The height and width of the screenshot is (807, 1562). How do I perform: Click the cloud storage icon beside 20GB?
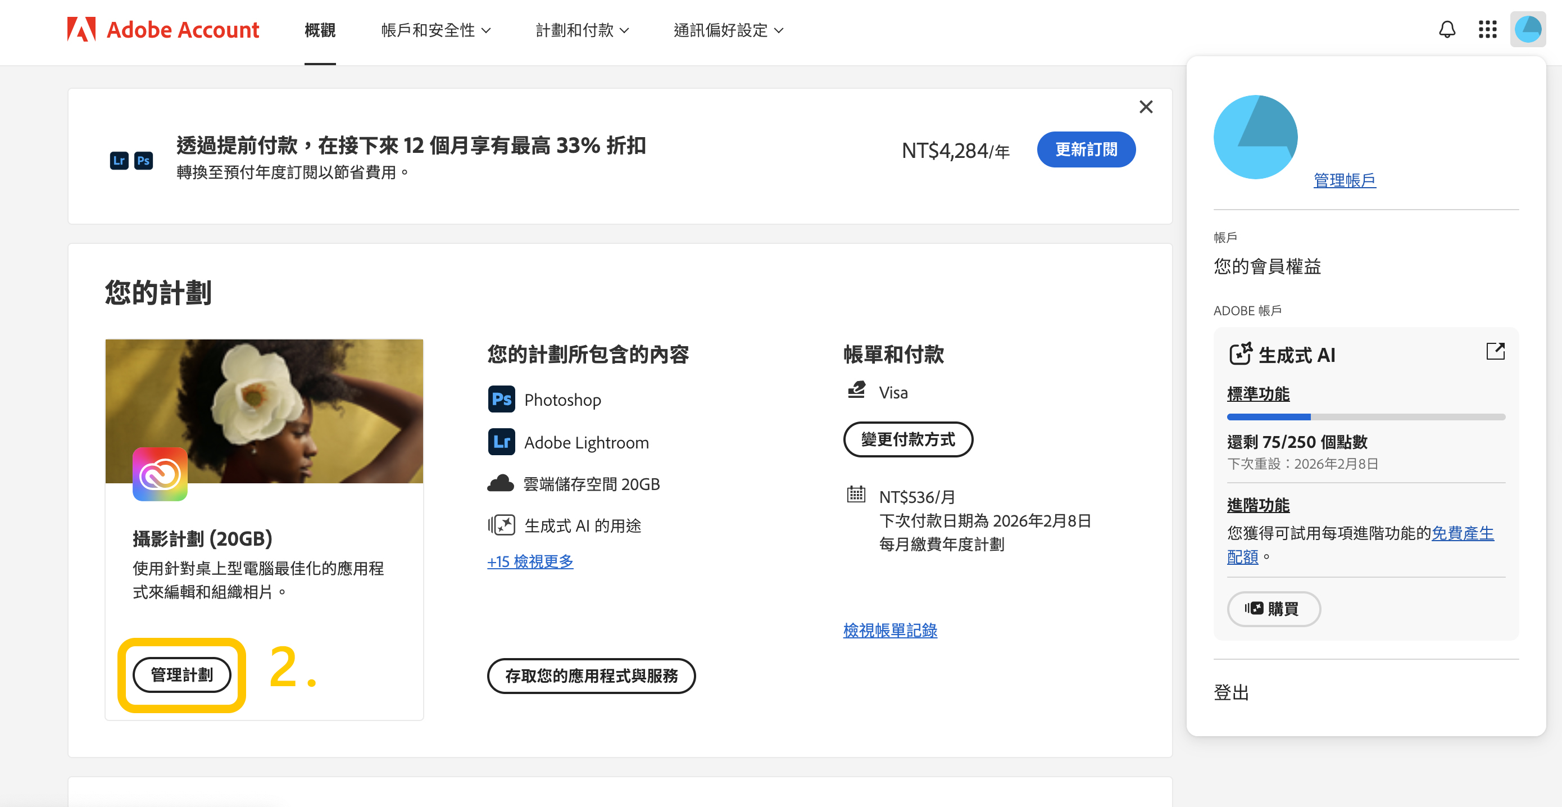501,483
